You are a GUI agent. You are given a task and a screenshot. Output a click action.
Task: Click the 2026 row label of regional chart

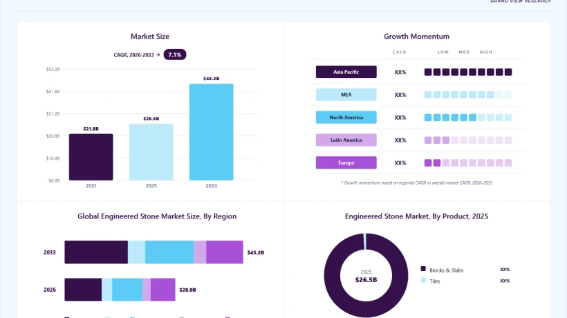click(50, 290)
